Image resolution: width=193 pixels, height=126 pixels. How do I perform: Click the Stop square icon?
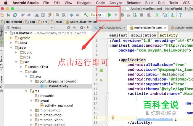(x=141, y=15)
